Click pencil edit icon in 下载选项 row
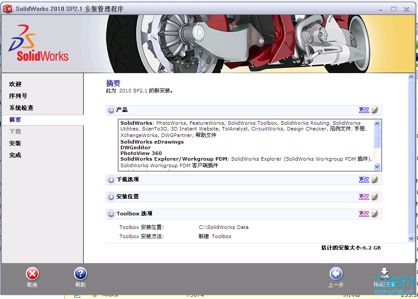Screen dimensions: 418x299 (x=375, y=179)
